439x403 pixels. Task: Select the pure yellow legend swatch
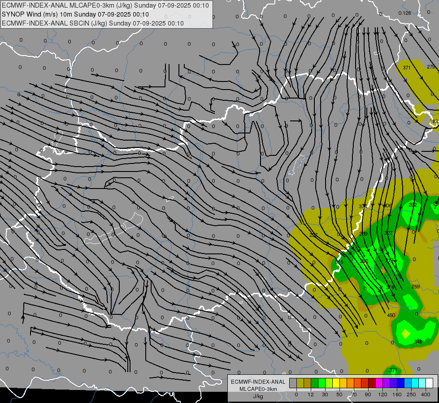point(336,383)
